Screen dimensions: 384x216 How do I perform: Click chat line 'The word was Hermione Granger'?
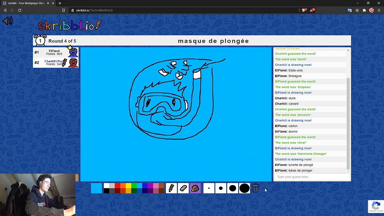(301, 154)
